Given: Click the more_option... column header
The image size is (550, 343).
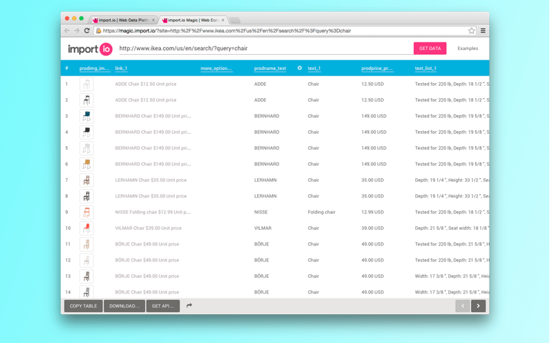Looking at the screenshot, I should 216,68.
